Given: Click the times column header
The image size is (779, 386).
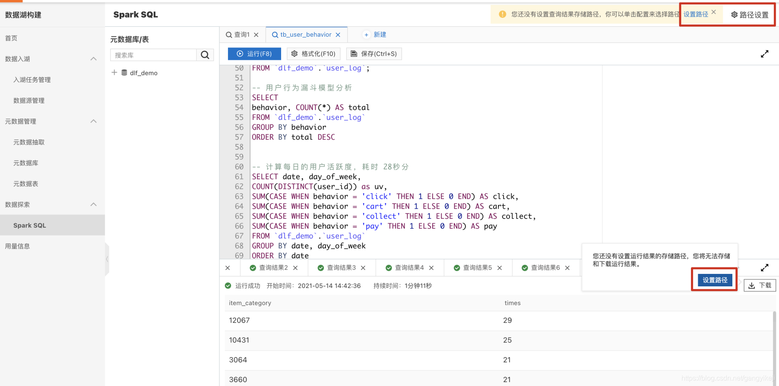Looking at the screenshot, I should pos(513,303).
